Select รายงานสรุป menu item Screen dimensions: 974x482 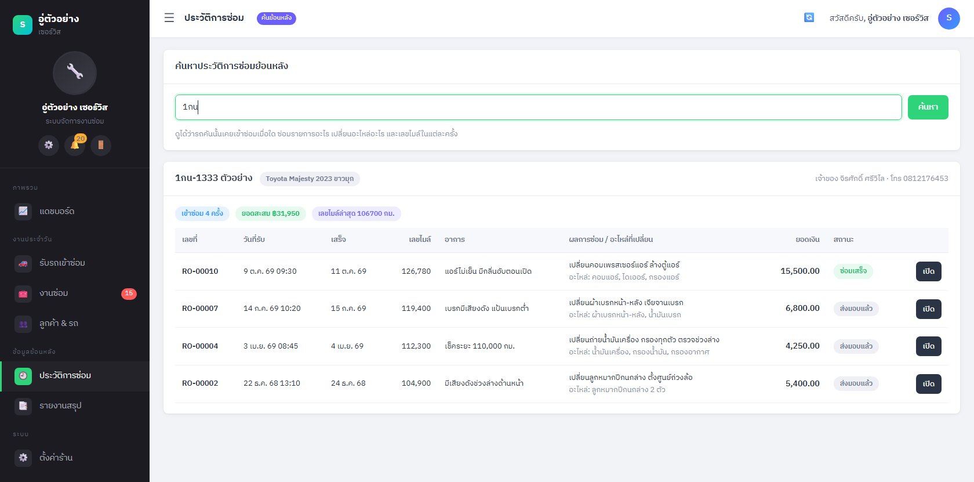[x=75, y=406]
